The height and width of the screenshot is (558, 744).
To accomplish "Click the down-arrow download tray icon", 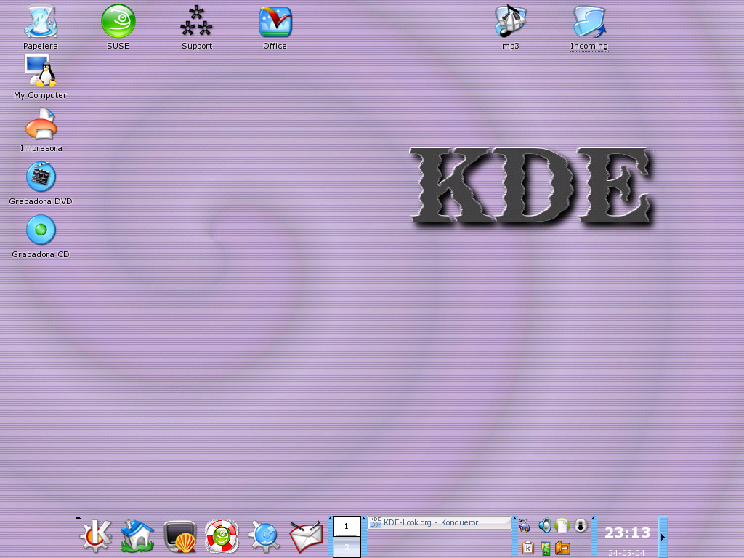I will tap(581, 525).
